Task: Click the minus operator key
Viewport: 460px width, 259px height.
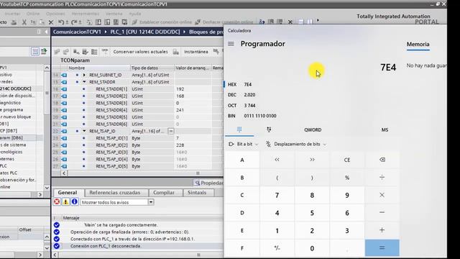Action: coord(382,213)
